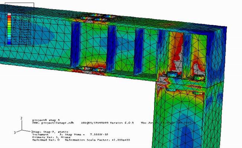Select the ODB file name title line
The height and width of the screenshot is (148, 242).
(53, 123)
